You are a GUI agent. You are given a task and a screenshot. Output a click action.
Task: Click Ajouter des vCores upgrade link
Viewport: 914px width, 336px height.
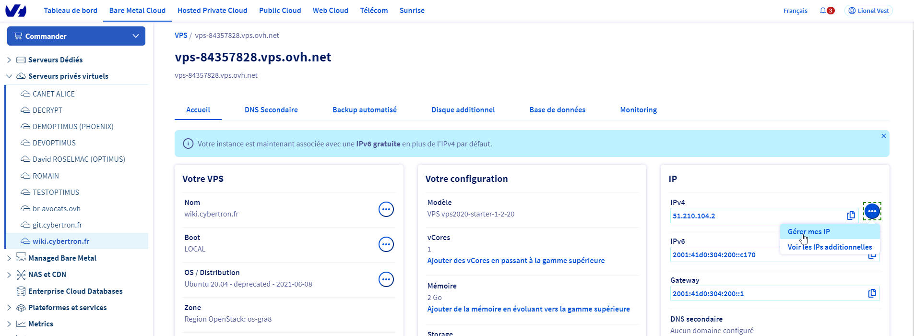[x=516, y=261]
